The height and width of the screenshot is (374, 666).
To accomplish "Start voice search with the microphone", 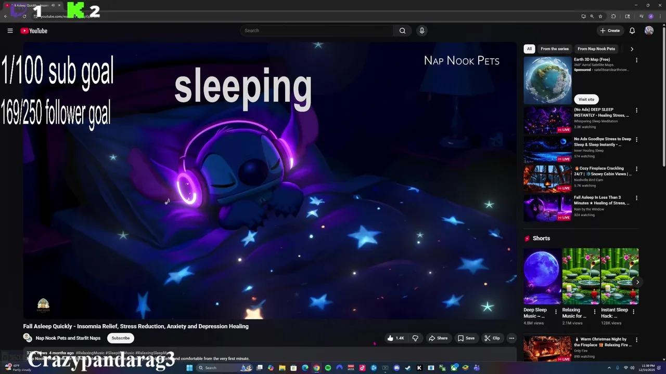I will 422,31.
